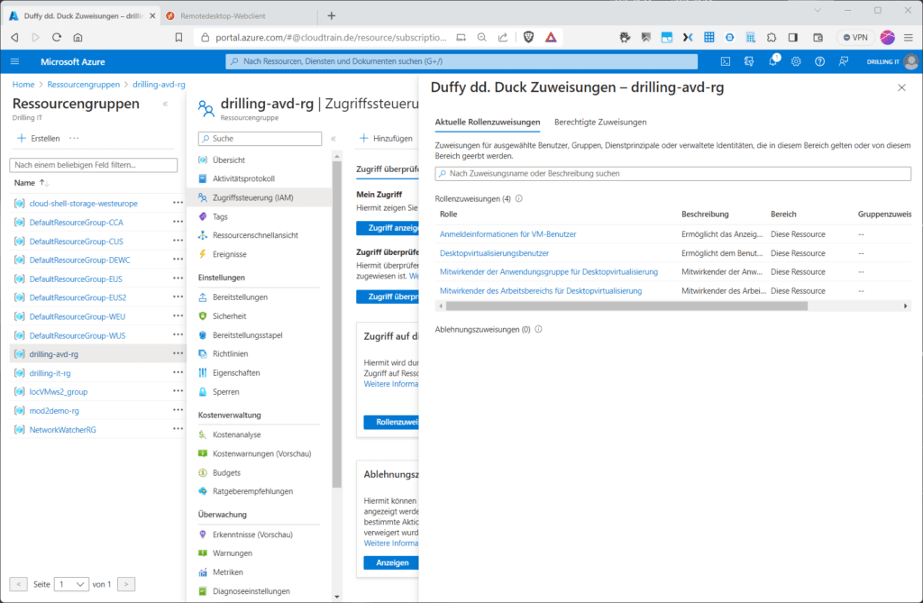Viewport: 923px width, 603px height.
Task: Open Tags menu item
Action: (220, 216)
